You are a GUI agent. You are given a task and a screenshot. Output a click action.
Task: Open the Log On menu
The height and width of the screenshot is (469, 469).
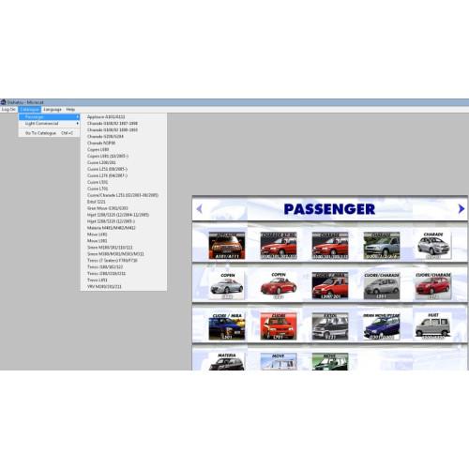[x=8, y=110]
